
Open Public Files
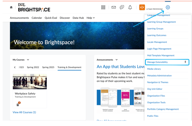pyautogui.click(x=153, y=116)
